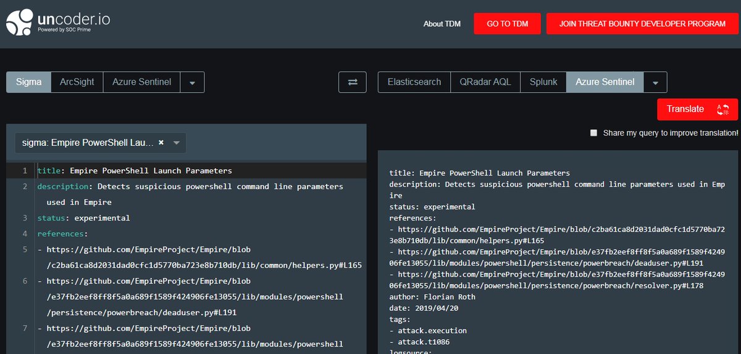Viewport: 741px width, 354px height.
Task: Choose Azure Sentinel as target language
Action: click(x=605, y=82)
